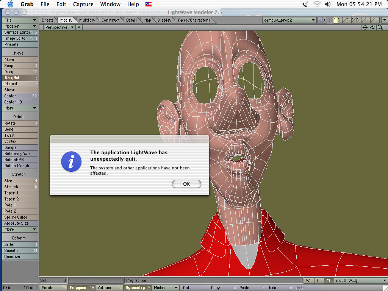
Task: Expand More dropdown under Move tools
Action: [20, 108]
